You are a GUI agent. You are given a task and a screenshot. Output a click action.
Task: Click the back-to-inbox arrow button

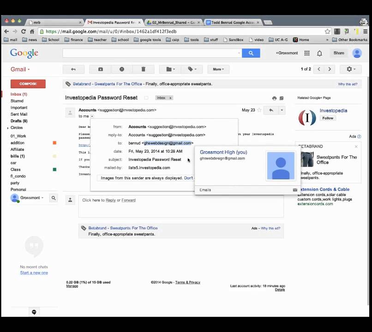(x=73, y=69)
